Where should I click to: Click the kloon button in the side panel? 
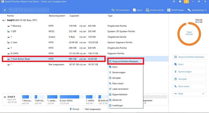coord(189,64)
